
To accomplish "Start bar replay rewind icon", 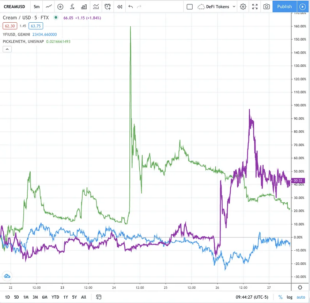I will click(x=120, y=7).
